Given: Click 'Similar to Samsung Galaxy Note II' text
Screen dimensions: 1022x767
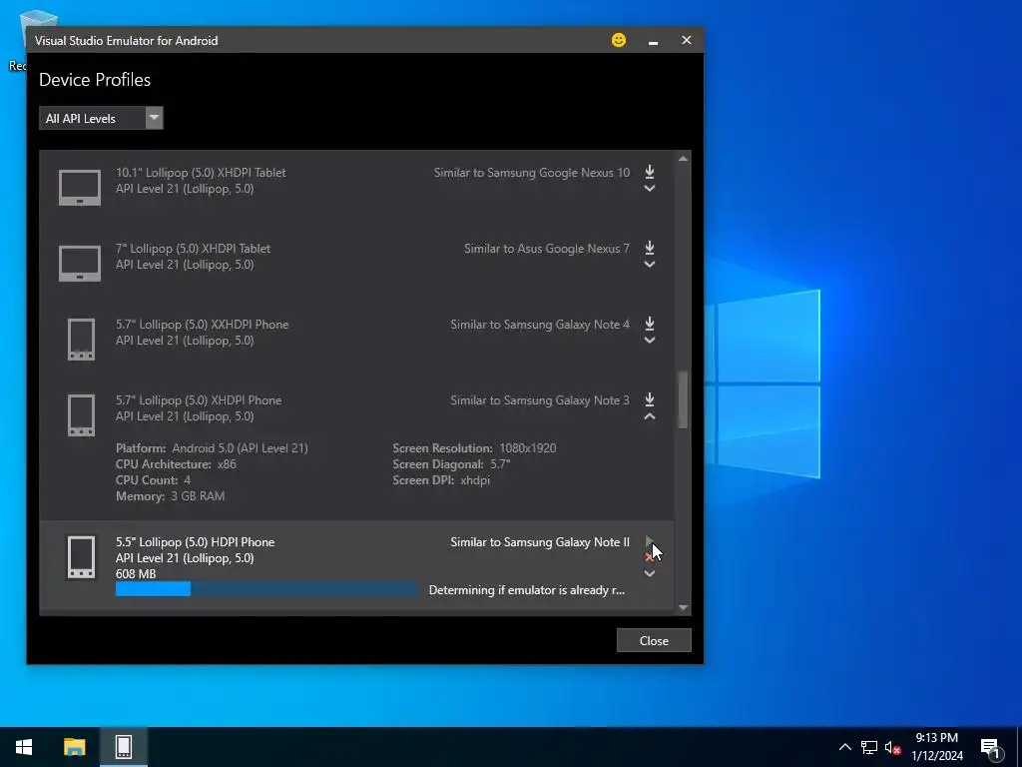Looking at the screenshot, I should pyautogui.click(x=540, y=542).
